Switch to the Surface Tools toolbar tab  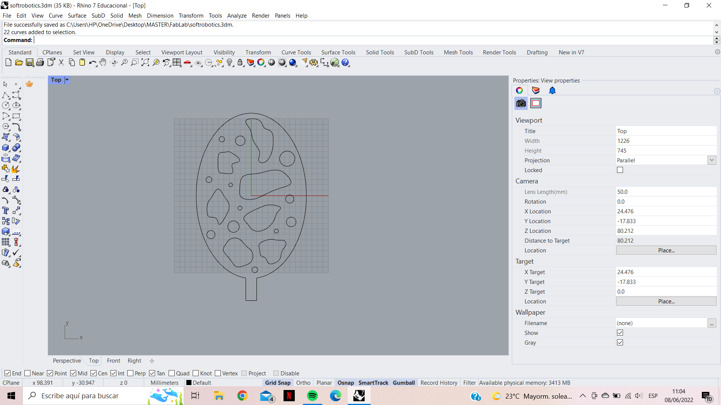338,52
